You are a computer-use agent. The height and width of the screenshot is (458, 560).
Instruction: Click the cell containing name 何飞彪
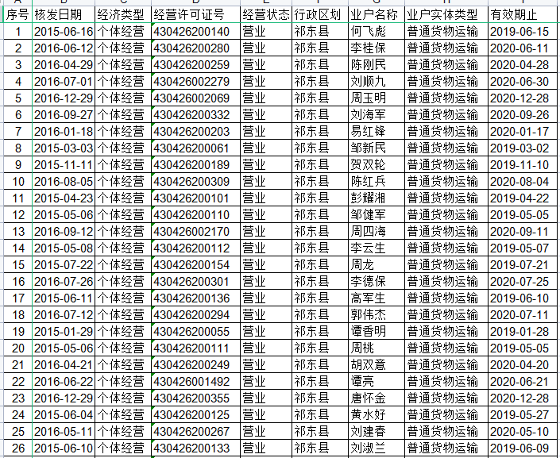coord(376,32)
